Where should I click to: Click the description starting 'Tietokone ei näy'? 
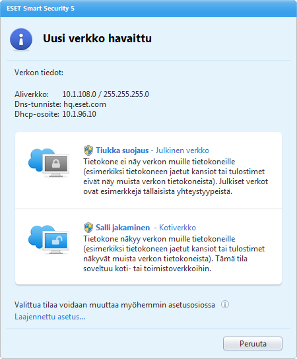click(x=176, y=176)
